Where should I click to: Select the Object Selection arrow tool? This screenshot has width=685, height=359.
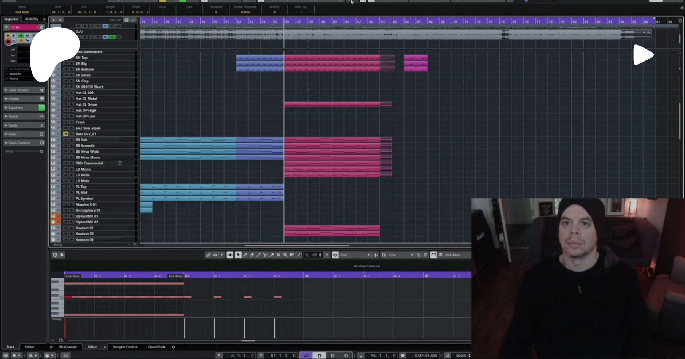238,255
